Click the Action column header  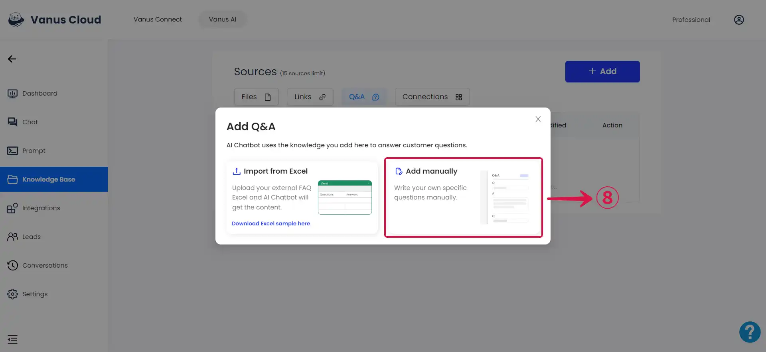point(612,125)
